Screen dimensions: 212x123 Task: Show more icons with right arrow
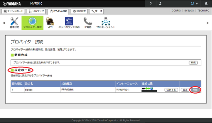208,23
